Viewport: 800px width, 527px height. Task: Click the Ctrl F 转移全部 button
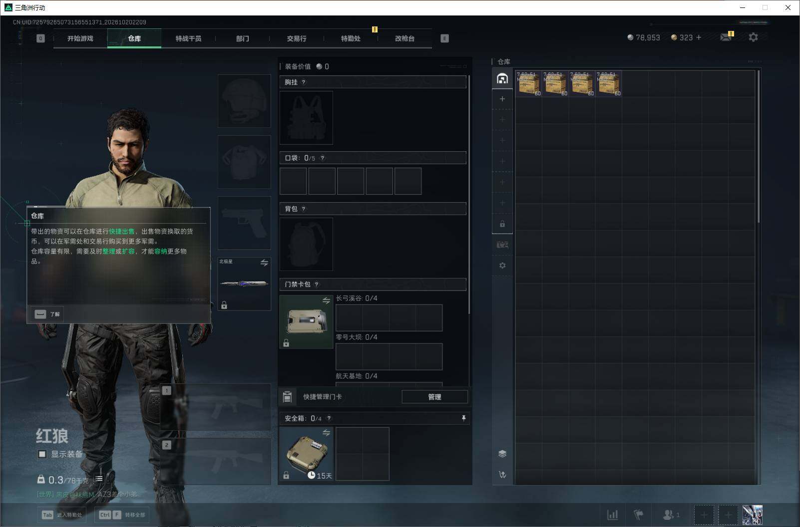click(x=122, y=515)
